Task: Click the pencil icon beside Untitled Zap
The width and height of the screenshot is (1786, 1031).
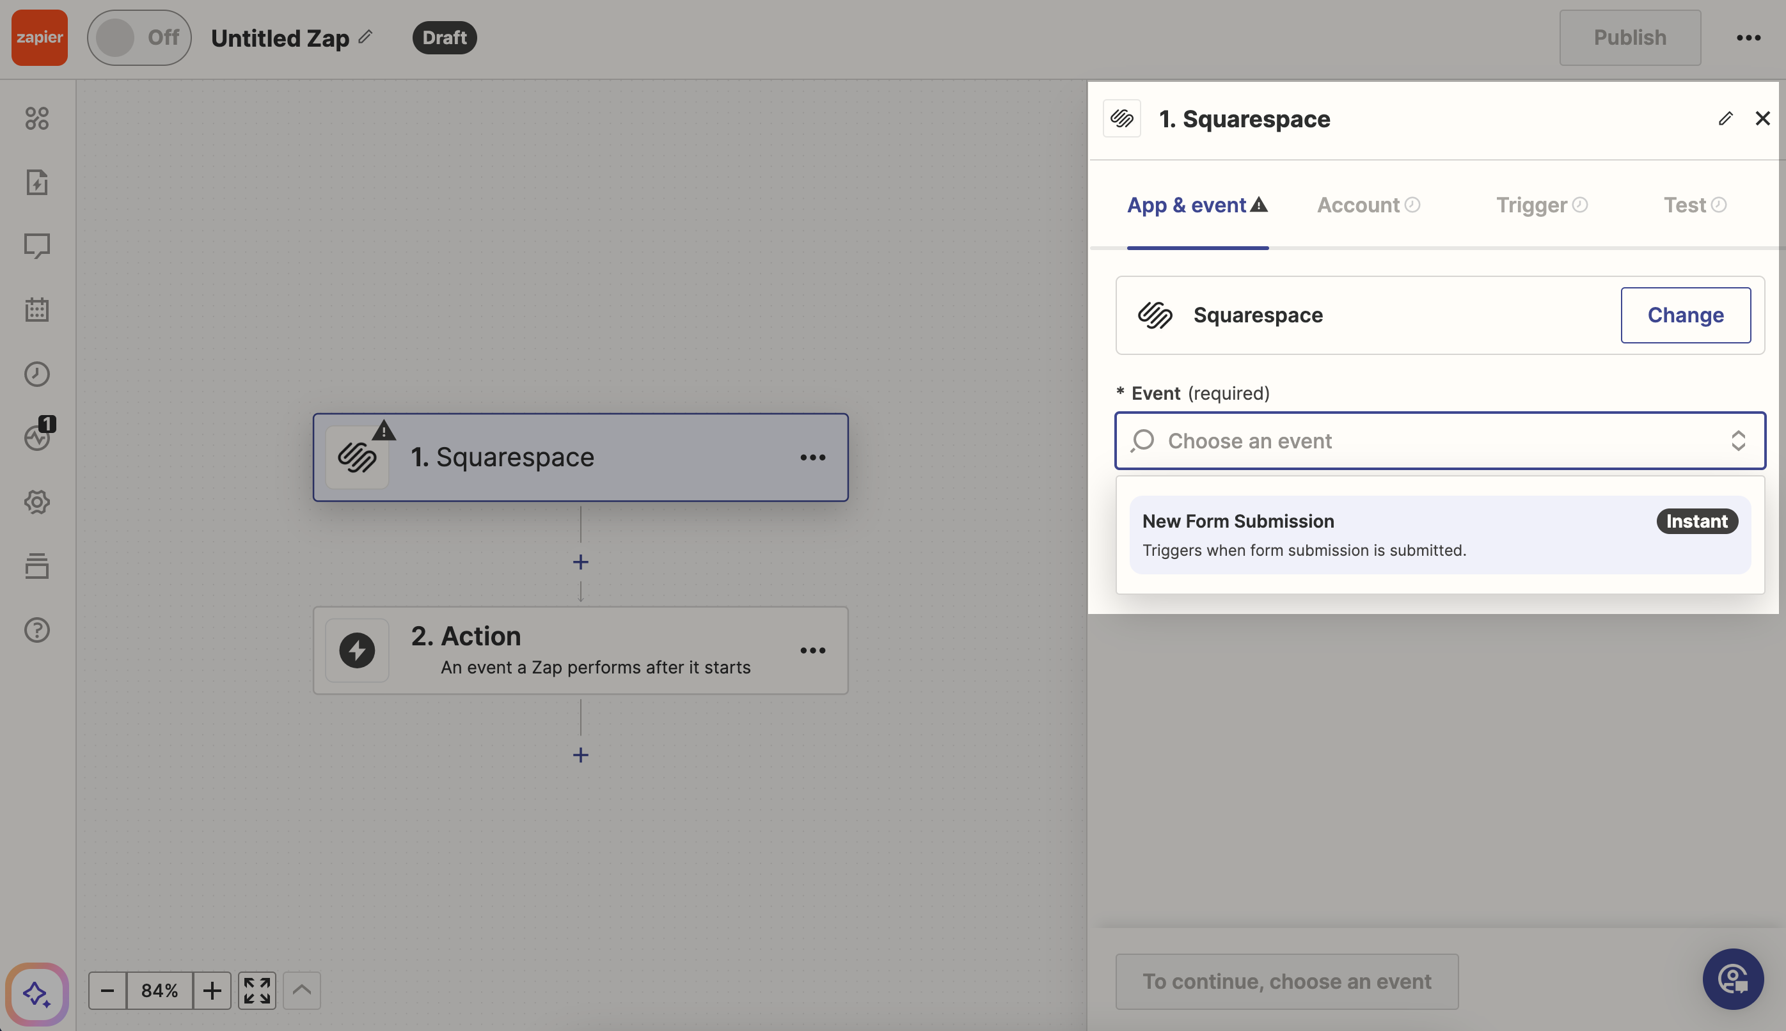Action: point(365,37)
